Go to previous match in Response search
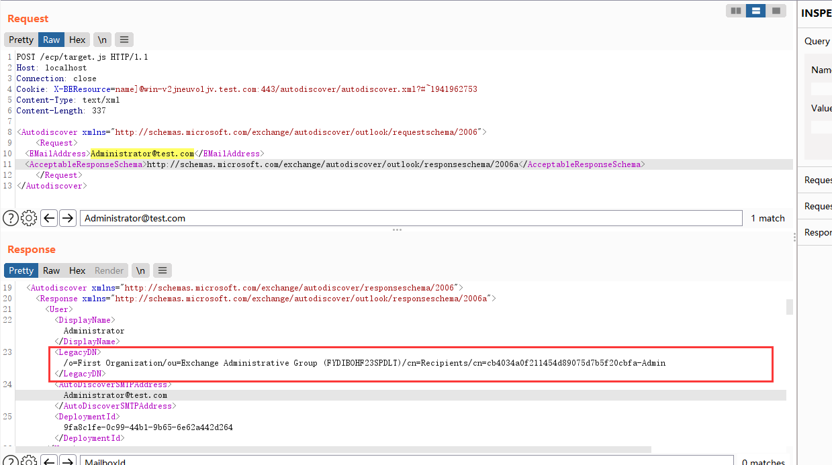The height and width of the screenshot is (465, 832). pos(48,461)
